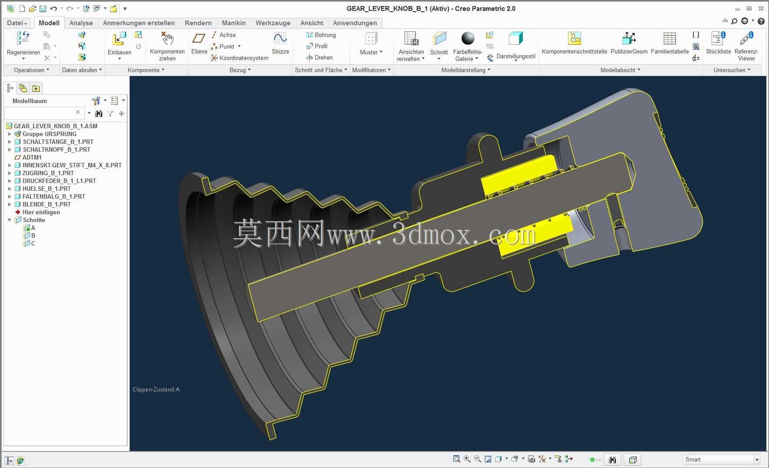Open the Untersuchen group dropdown
Viewport: 769px width, 468px height.
point(732,70)
